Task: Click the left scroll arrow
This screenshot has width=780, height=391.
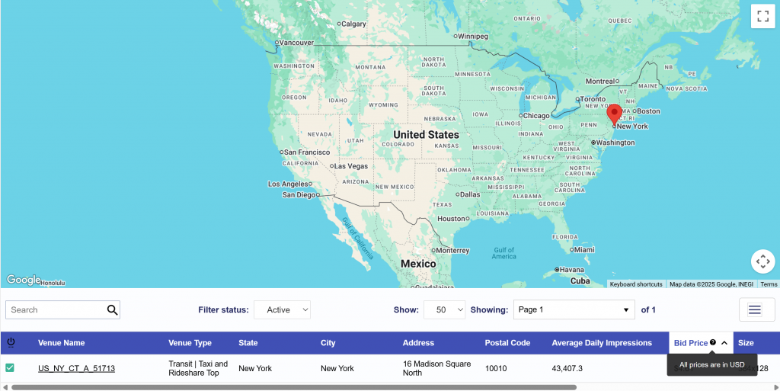Action: (5, 387)
